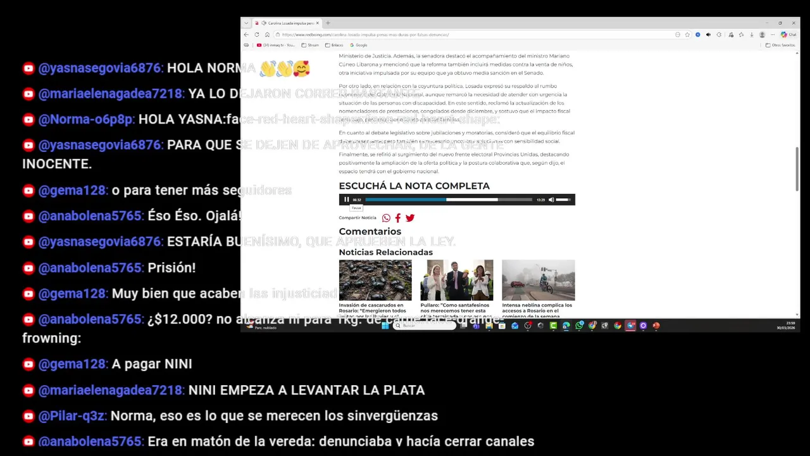Mute the audio player speaker icon
The width and height of the screenshot is (810, 456).
pos(551,199)
